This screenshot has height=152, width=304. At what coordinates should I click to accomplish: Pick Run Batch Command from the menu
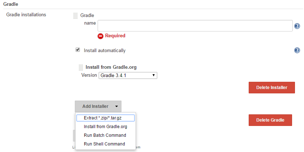[105, 135]
